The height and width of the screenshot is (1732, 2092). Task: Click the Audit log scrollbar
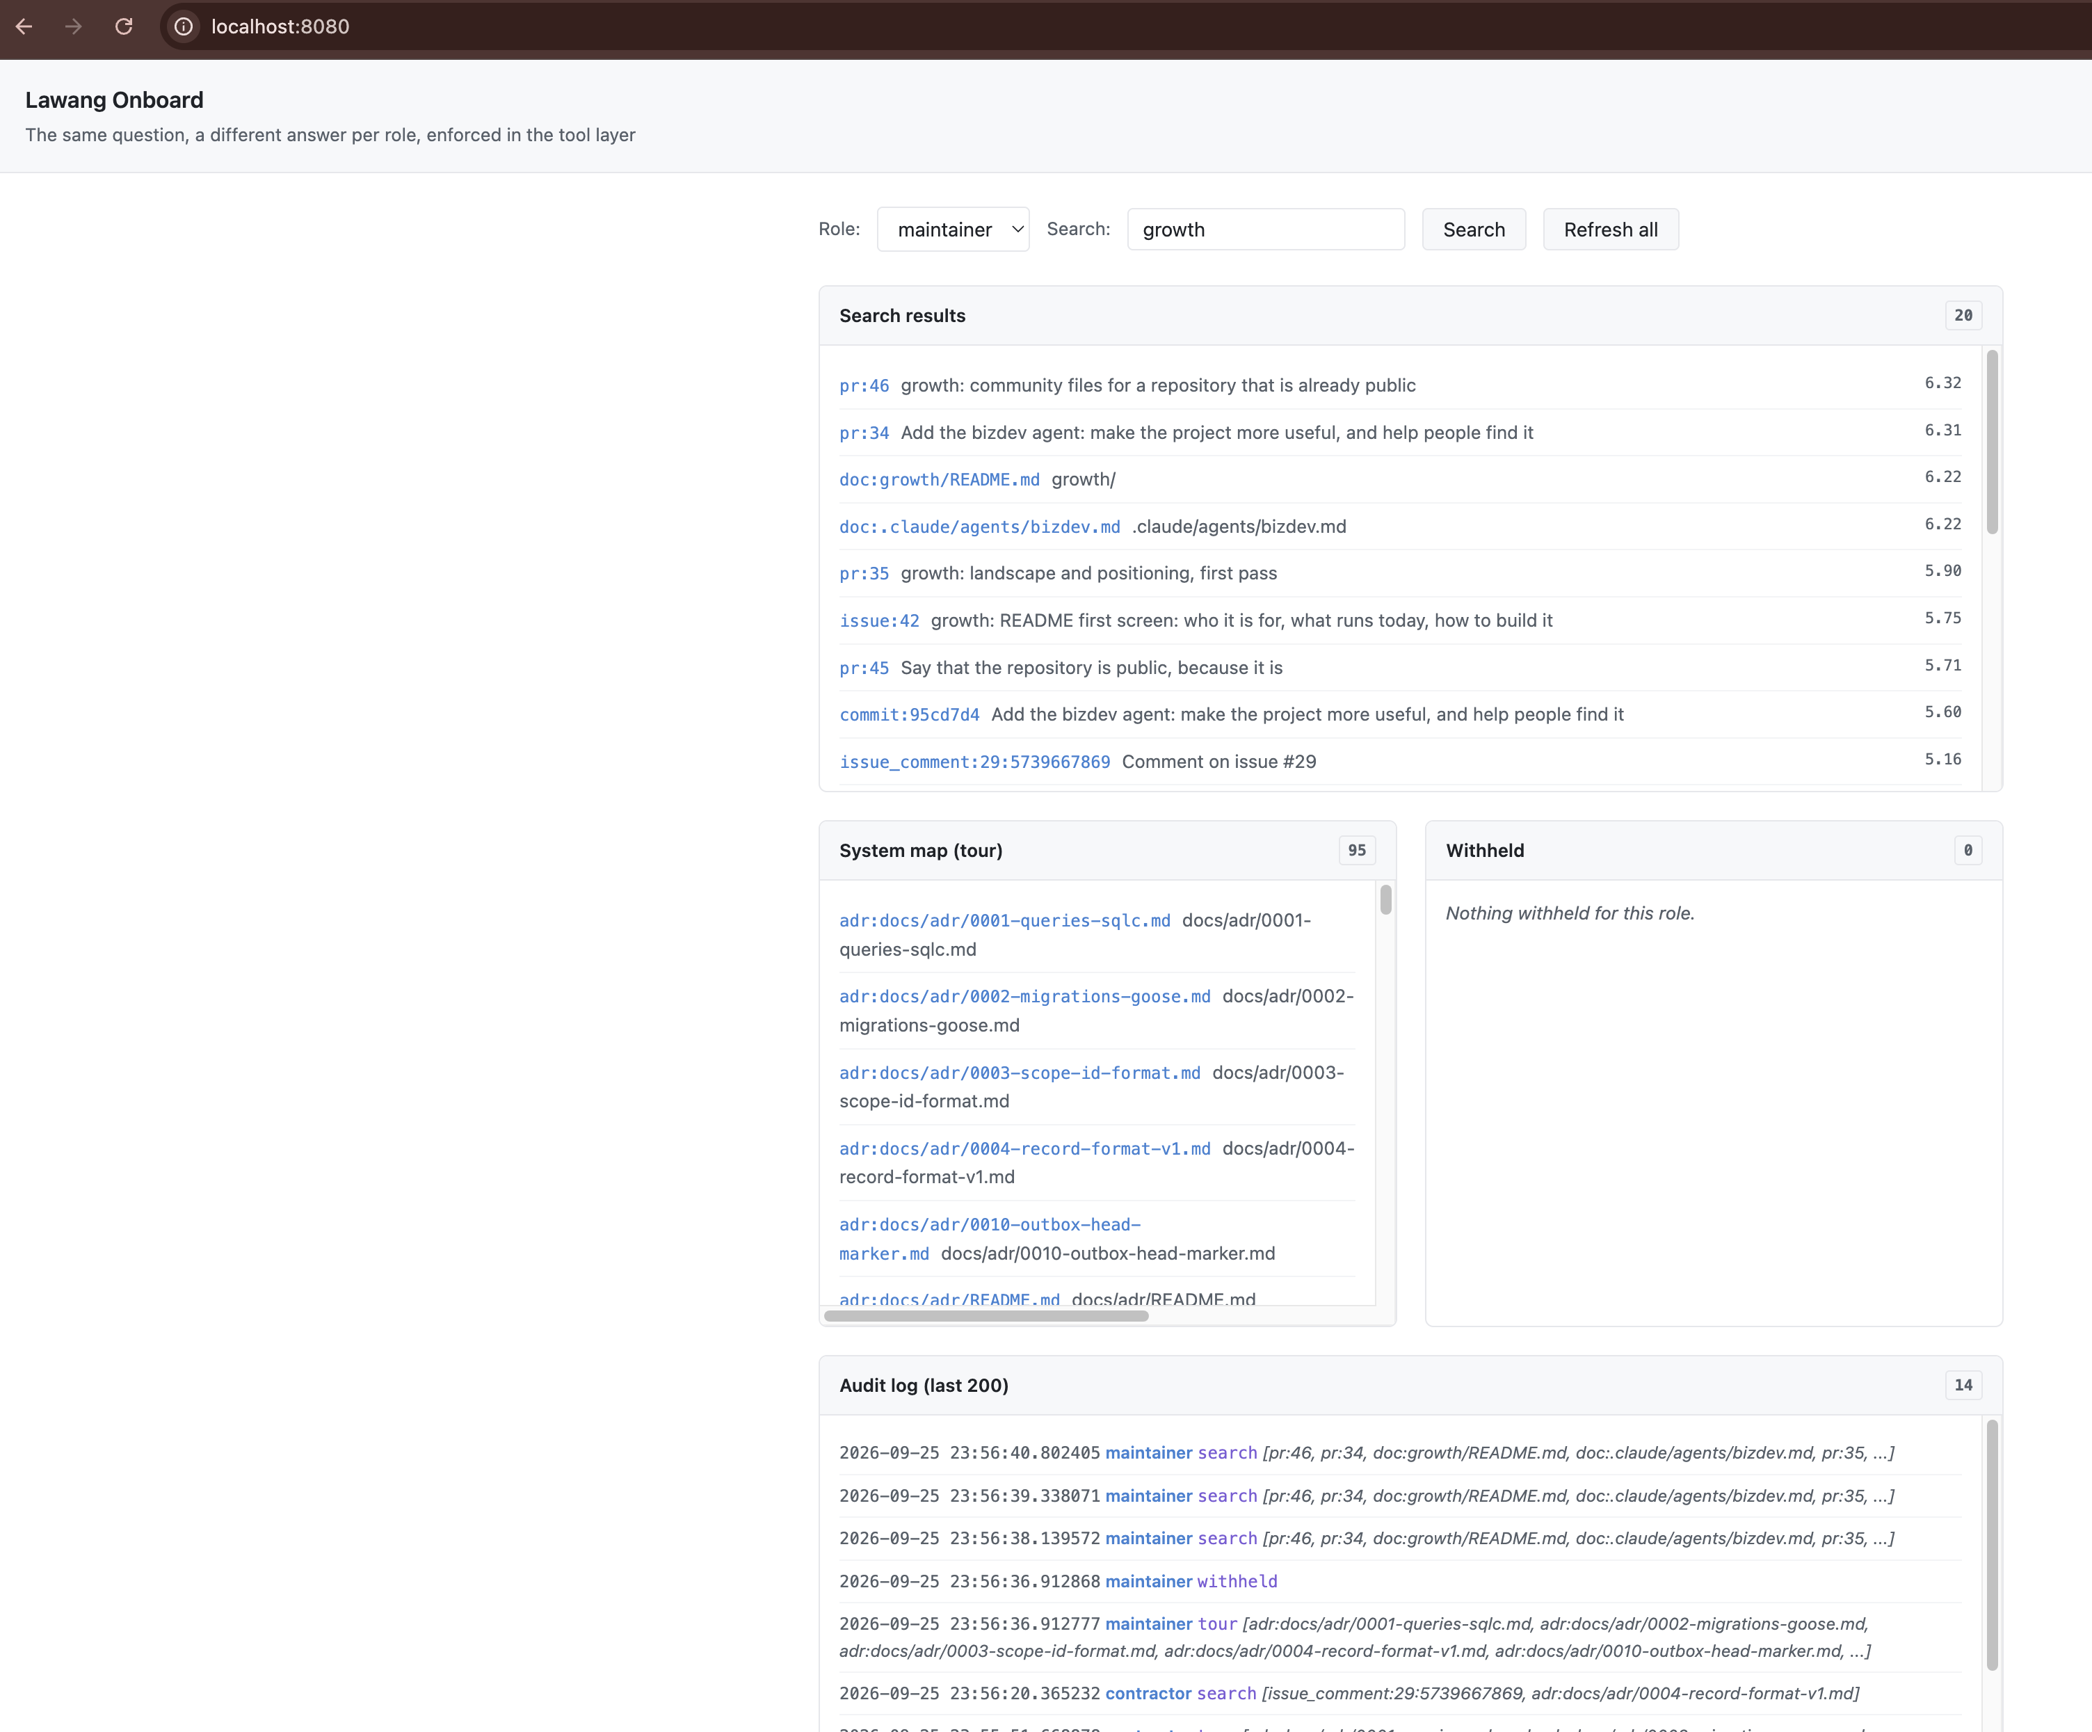coord(1991,1545)
